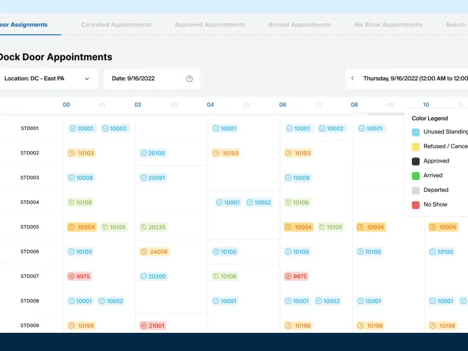
Task: Click the check icon on appointment 20200
Action: pyautogui.click(x=144, y=277)
